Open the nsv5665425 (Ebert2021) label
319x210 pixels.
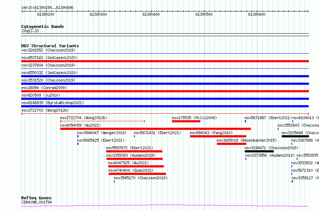(x=101, y=140)
